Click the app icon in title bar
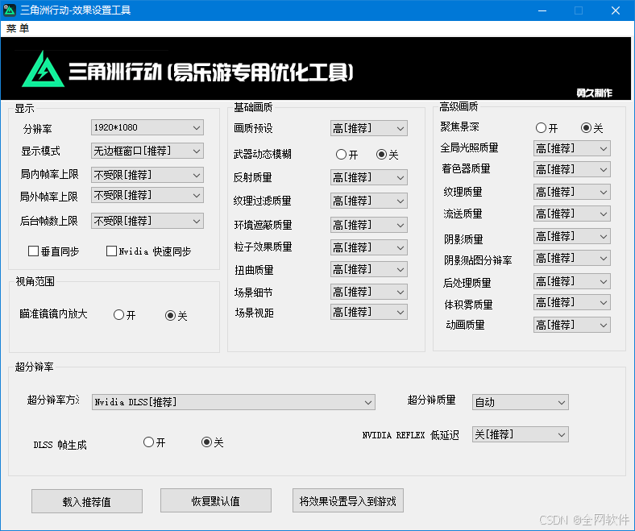The height and width of the screenshot is (531, 635). click(x=10, y=10)
